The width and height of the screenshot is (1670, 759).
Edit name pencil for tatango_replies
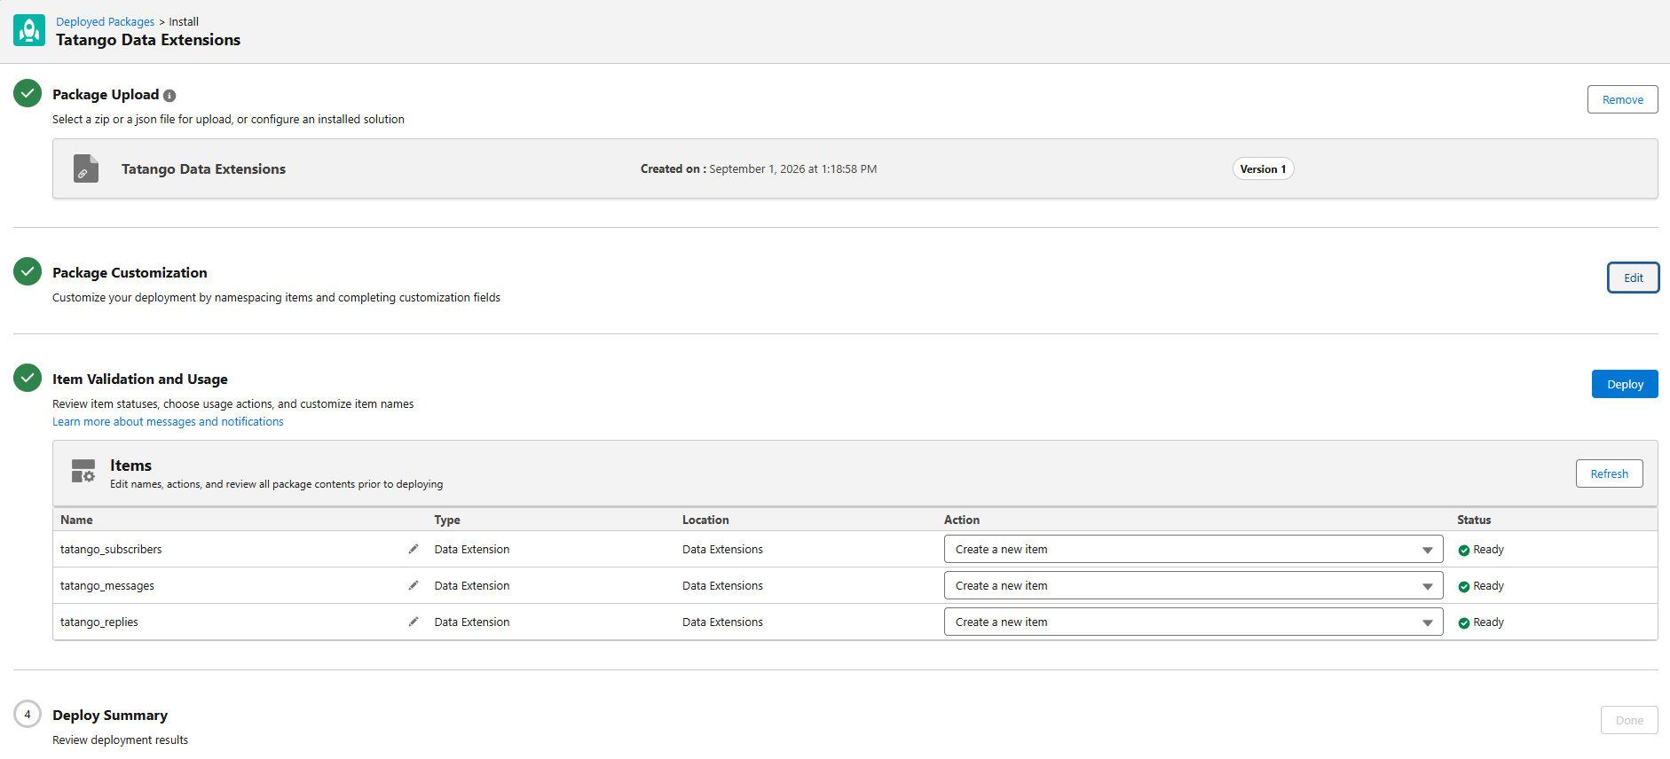(414, 622)
